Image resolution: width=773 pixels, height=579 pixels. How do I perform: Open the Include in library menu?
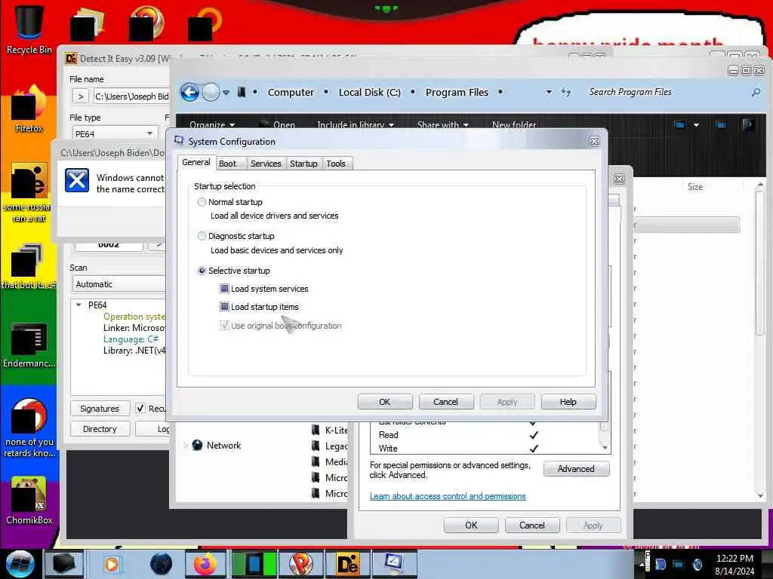(356, 124)
